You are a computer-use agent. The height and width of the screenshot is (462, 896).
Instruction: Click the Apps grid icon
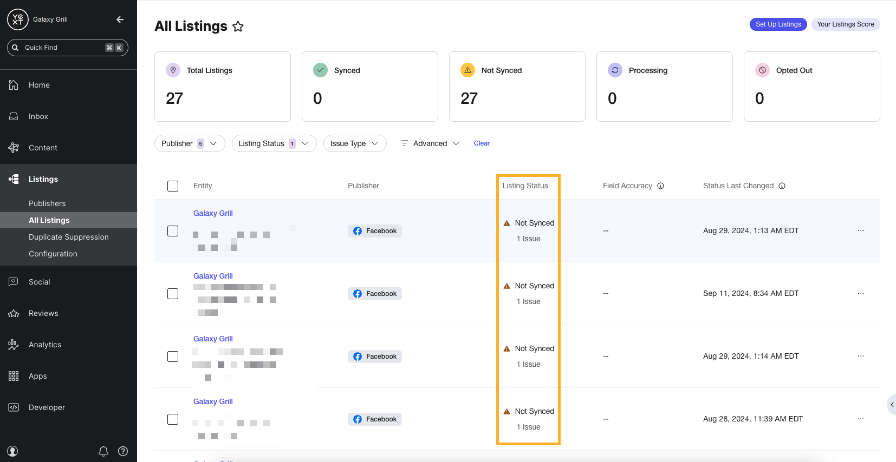pos(14,376)
